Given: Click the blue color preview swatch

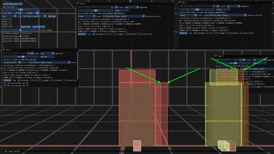Looking at the screenshot, I should 37,13.
